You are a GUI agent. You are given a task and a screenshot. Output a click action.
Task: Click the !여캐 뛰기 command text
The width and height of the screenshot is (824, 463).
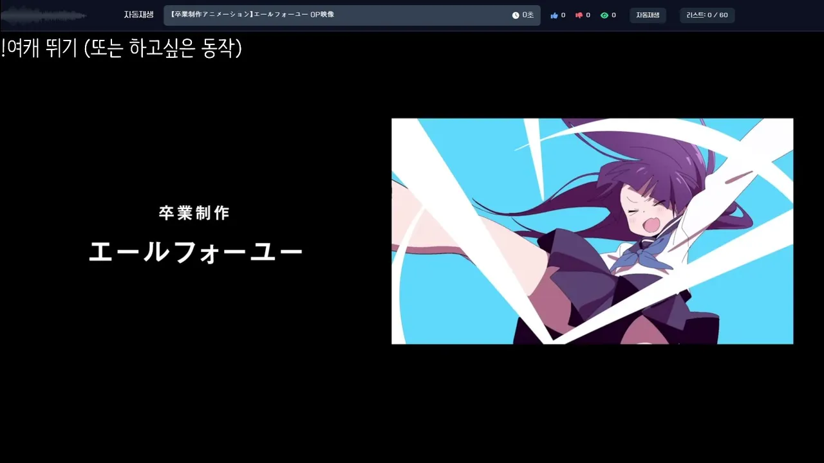tap(121, 48)
